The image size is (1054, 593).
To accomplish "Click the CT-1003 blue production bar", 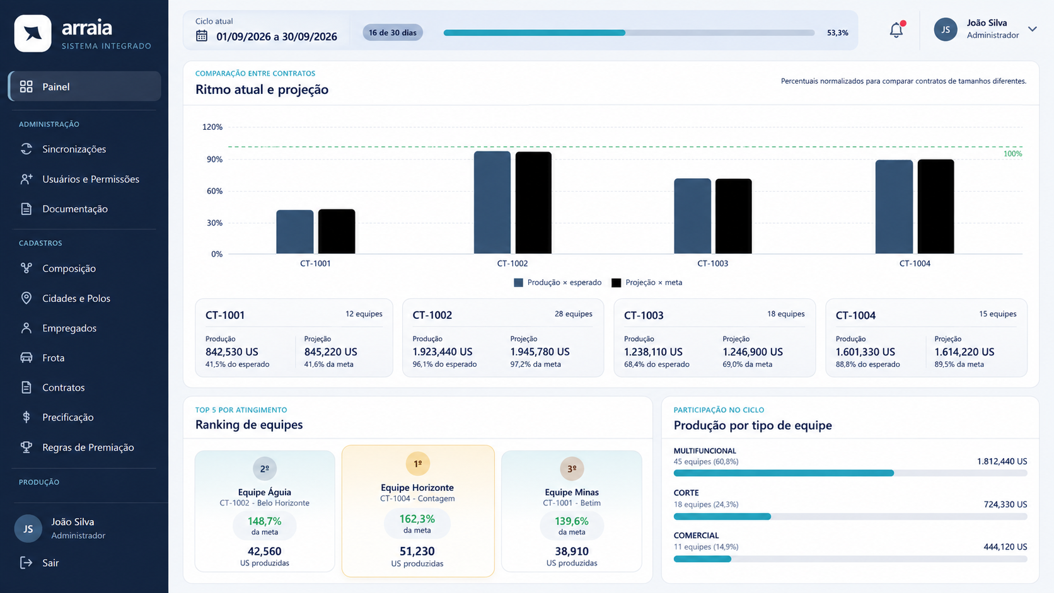I will (692, 216).
